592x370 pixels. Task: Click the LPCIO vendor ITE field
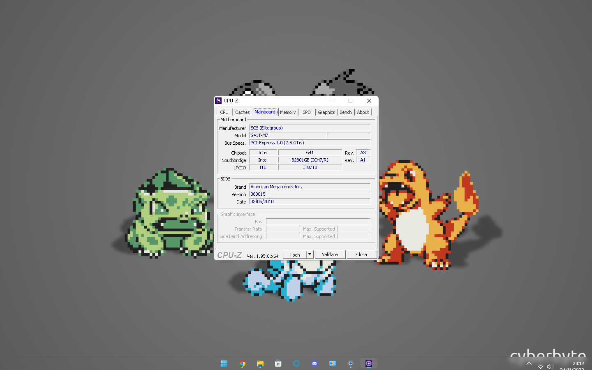click(x=263, y=167)
